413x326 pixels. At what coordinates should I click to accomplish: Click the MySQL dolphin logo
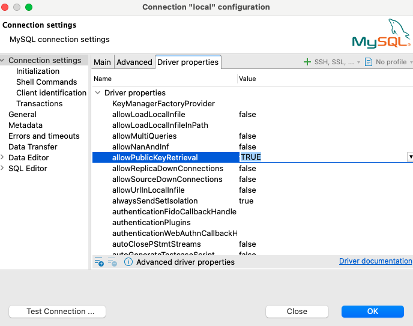381,34
